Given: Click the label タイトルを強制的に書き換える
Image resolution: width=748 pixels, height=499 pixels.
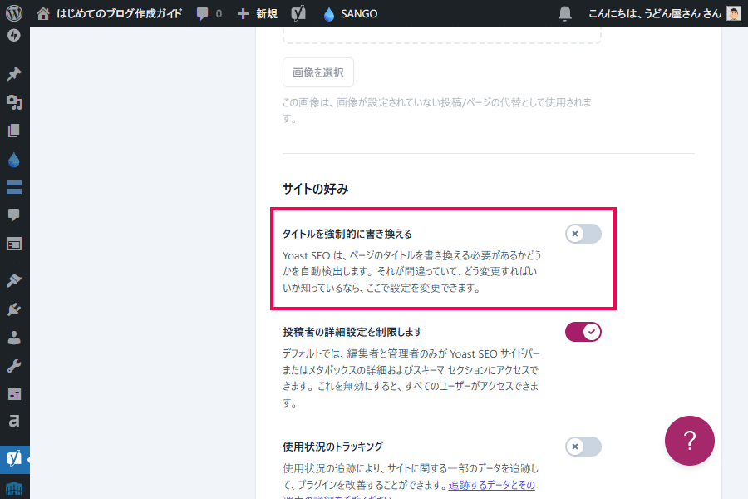Looking at the screenshot, I should click(x=347, y=234).
